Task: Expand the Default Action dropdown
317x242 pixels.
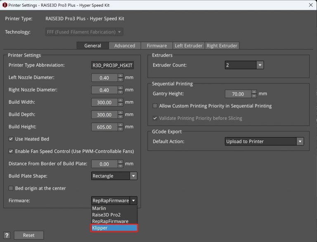Action: (x=264, y=141)
